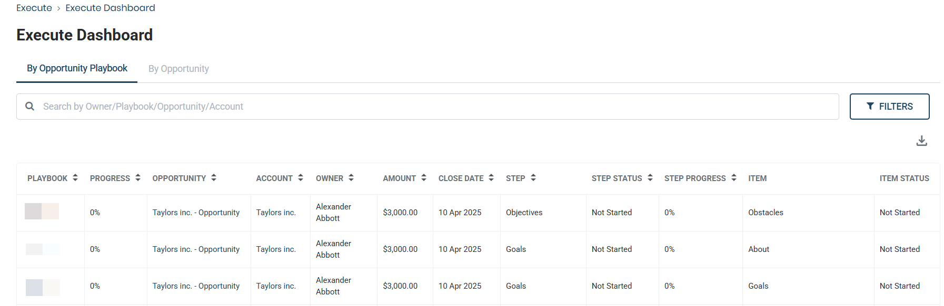The width and height of the screenshot is (944, 306).
Task: Open playbook thumbnail in last Goals row
Action: pos(43,287)
